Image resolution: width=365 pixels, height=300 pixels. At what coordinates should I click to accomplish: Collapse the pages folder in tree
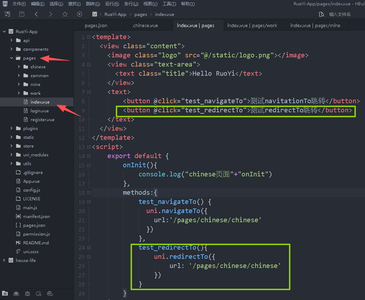11,58
